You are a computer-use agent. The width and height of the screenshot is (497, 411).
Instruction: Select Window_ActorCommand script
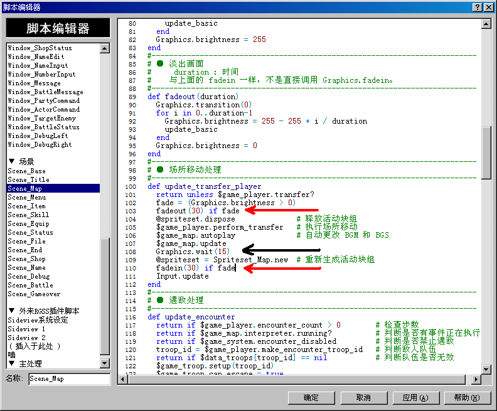pyautogui.click(x=44, y=110)
